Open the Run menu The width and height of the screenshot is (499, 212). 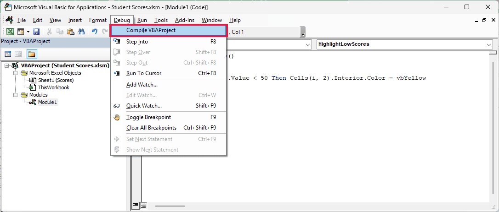tap(142, 20)
